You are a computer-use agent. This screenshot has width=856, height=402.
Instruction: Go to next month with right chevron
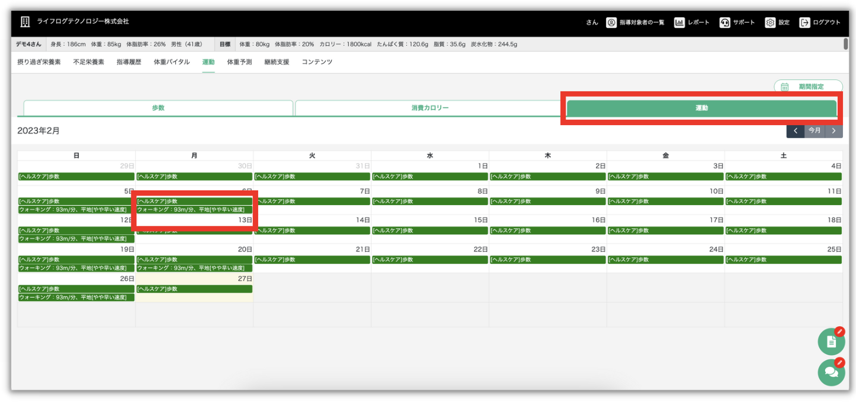tap(833, 130)
